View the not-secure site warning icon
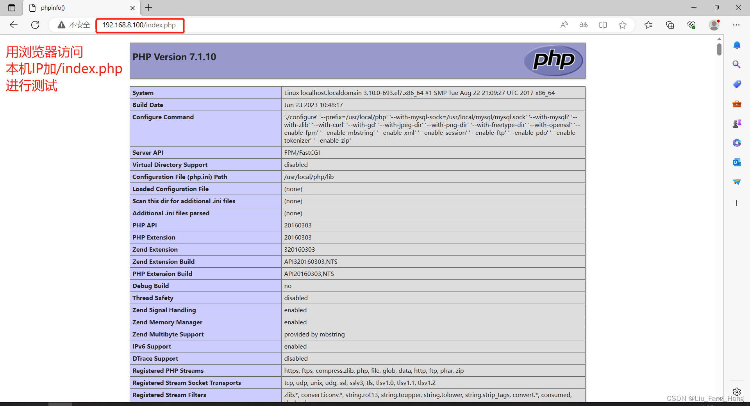Image resolution: width=750 pixels, height=406 pixels. pyautogui.click(x=61, y=25)
